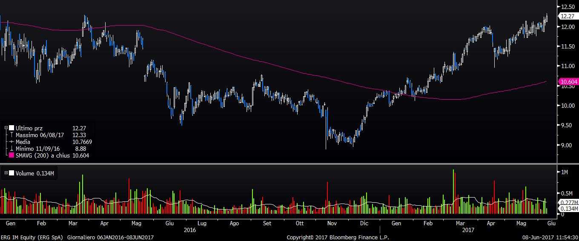Click the Mar label under 2017
579x241 pixels.
tap(460, 223)
